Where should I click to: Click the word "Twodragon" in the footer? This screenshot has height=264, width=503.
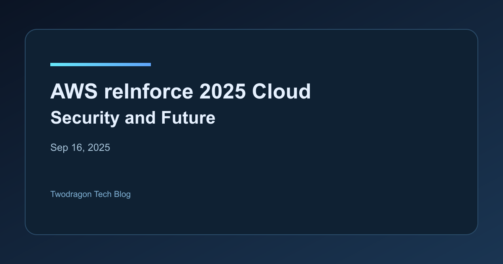pyautogui.click(x=71, y=194)
